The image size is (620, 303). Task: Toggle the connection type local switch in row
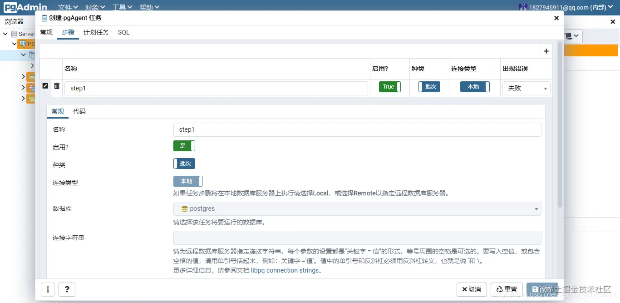pos(475,87)
